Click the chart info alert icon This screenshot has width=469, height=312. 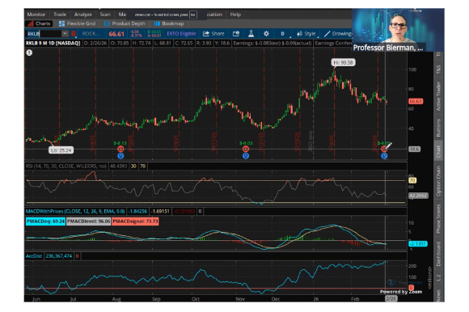pos(29,53)
